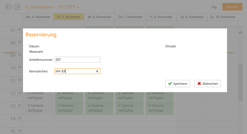Viewport: 247px width, 134px height.
Task: Open Friday 13:00 slot '4 Termine verfügbar'
Action: (x=160, y=108)
